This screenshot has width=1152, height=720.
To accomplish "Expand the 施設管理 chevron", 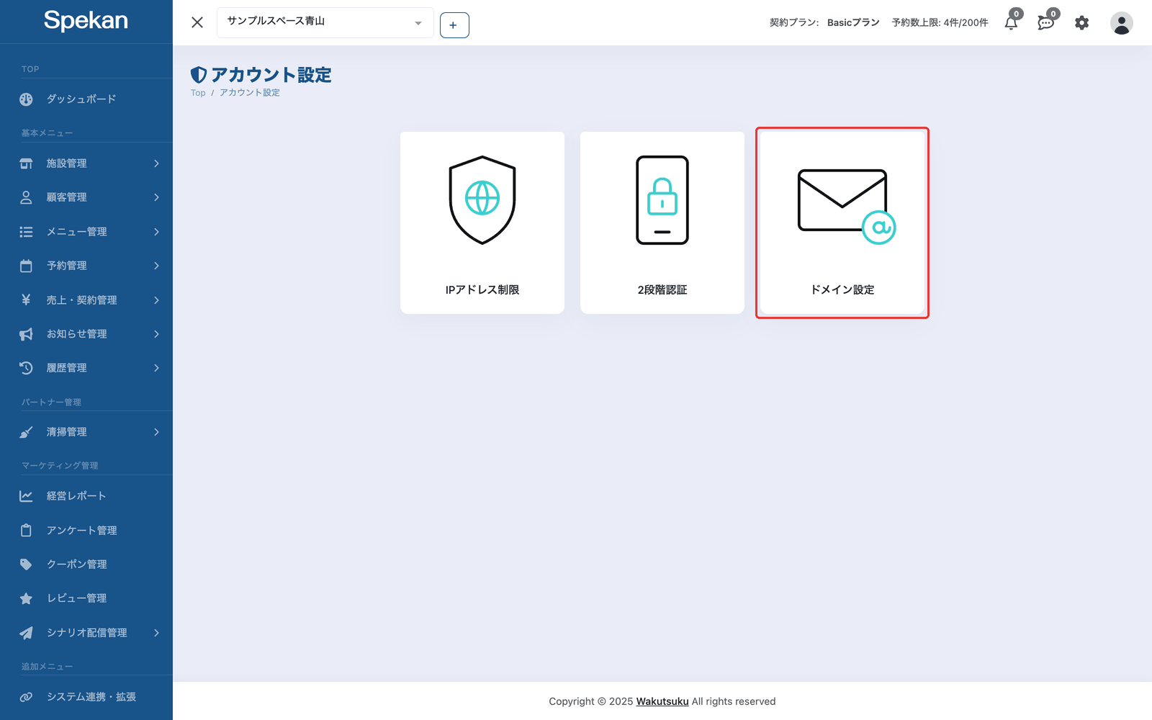I will click(x=156, y=163).
